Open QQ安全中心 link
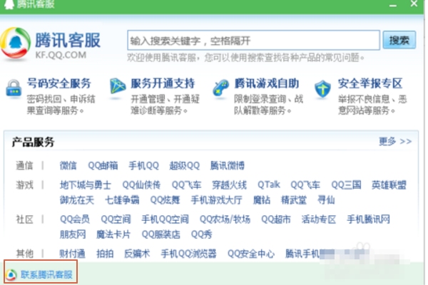The height and width of the screenshot is (285, 428). click(251, 254)
